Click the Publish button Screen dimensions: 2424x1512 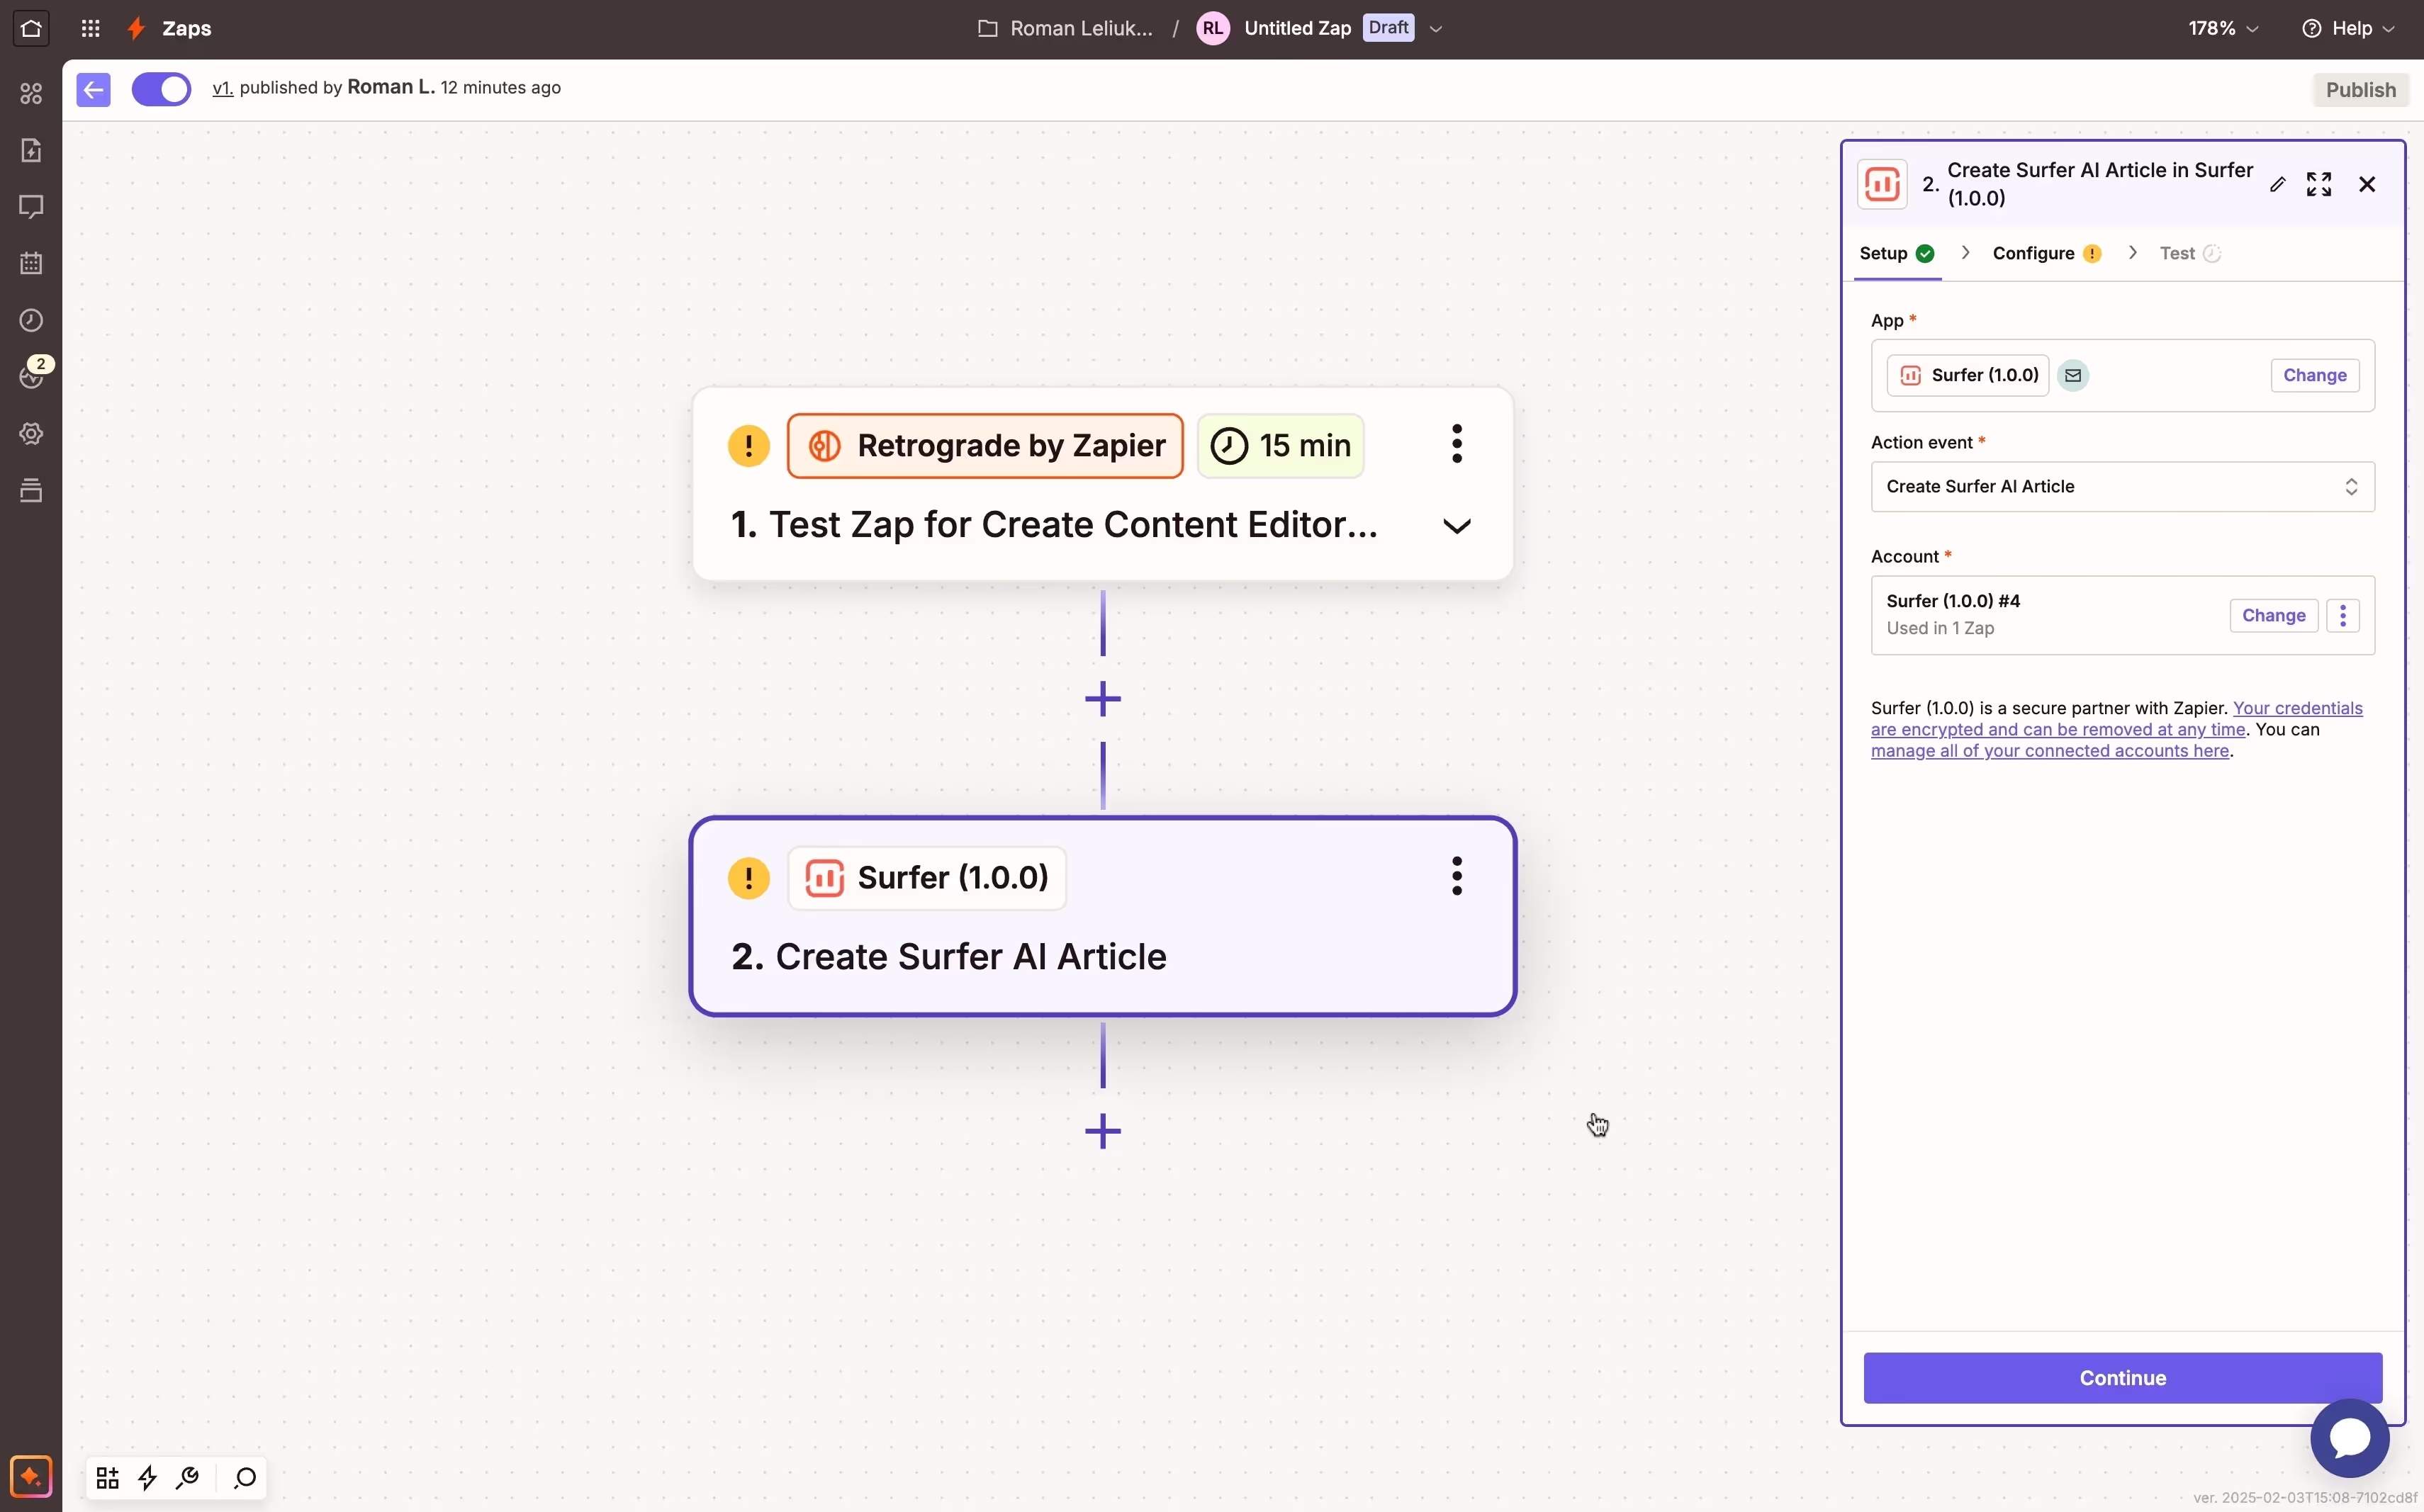[x=2360, y=90]
